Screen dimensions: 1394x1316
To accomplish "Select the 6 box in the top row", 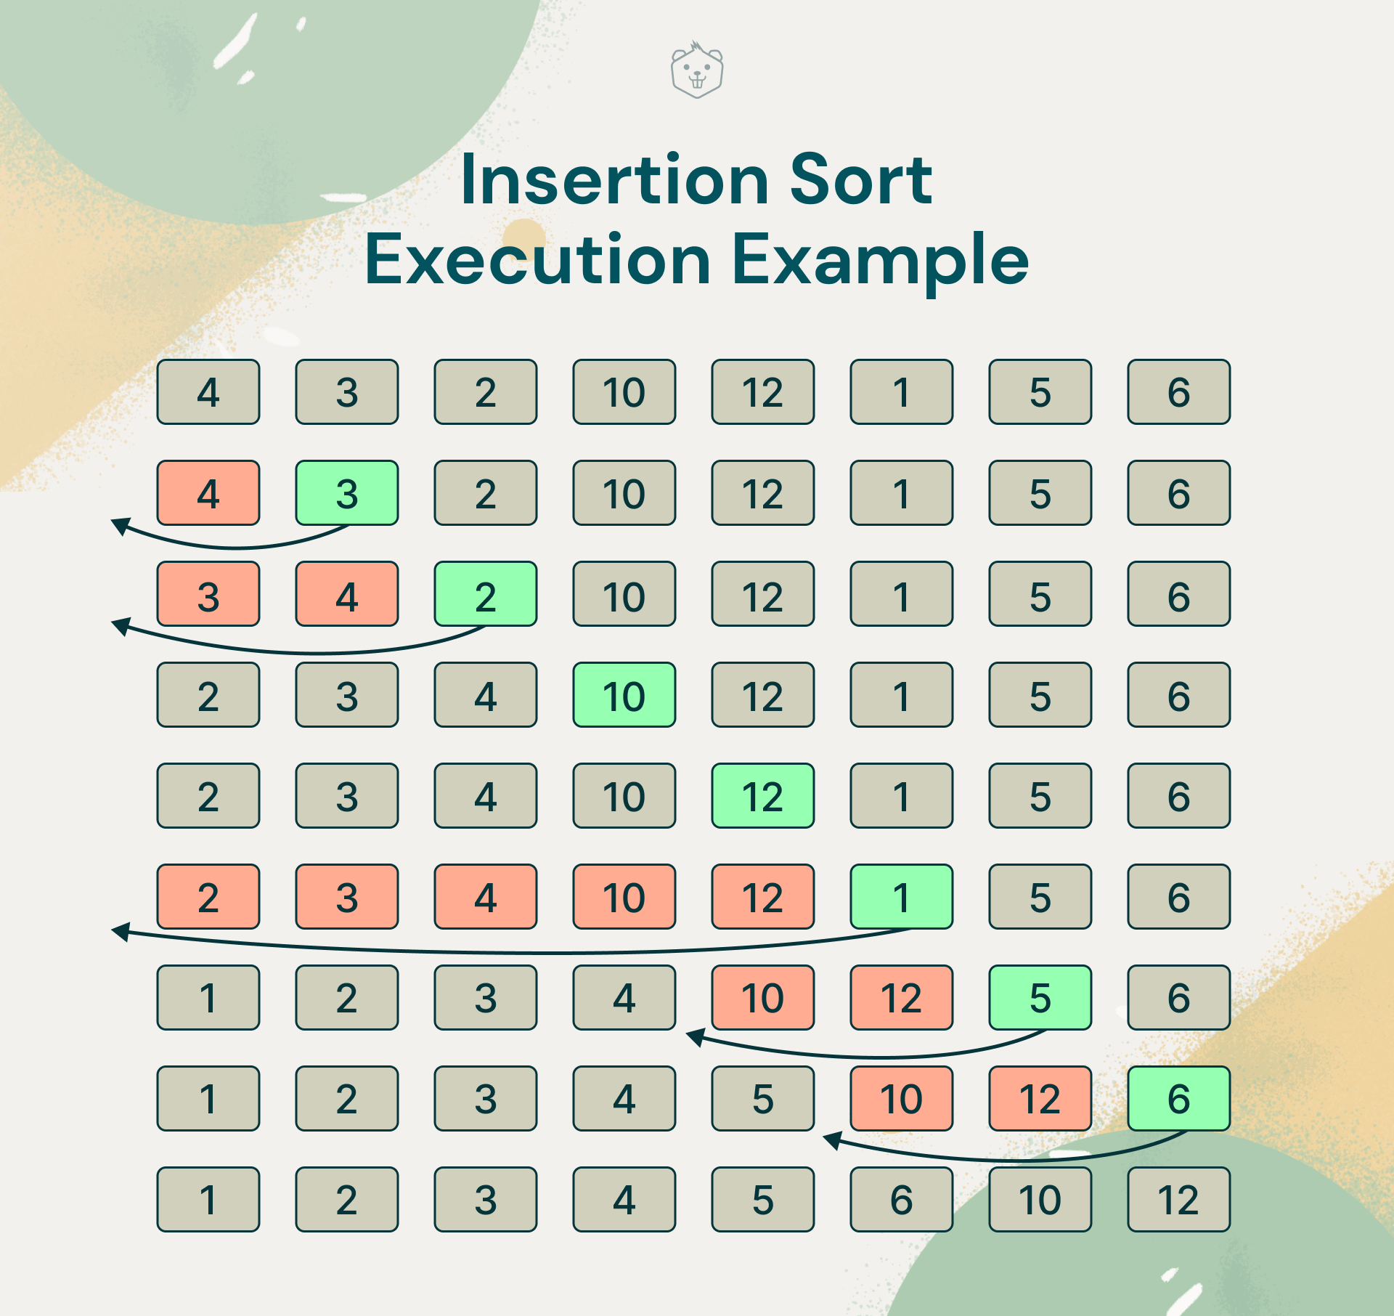I will 1178,392.
